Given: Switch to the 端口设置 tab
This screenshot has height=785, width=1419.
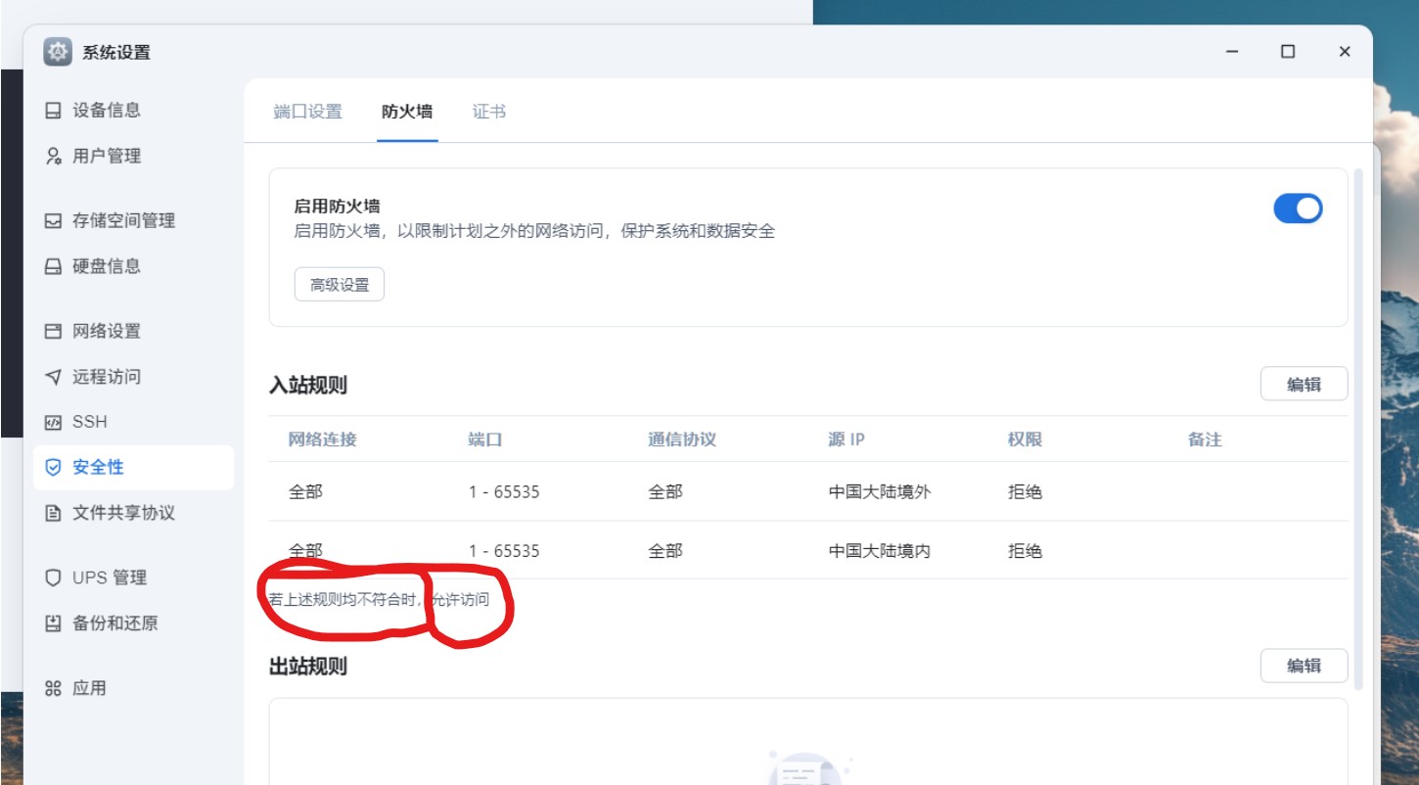Looking at the screenshot, I should (x=308, y=112).
